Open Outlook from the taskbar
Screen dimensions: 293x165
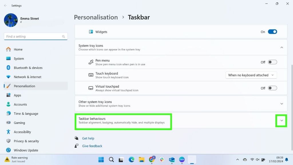[x=172, y=160]
